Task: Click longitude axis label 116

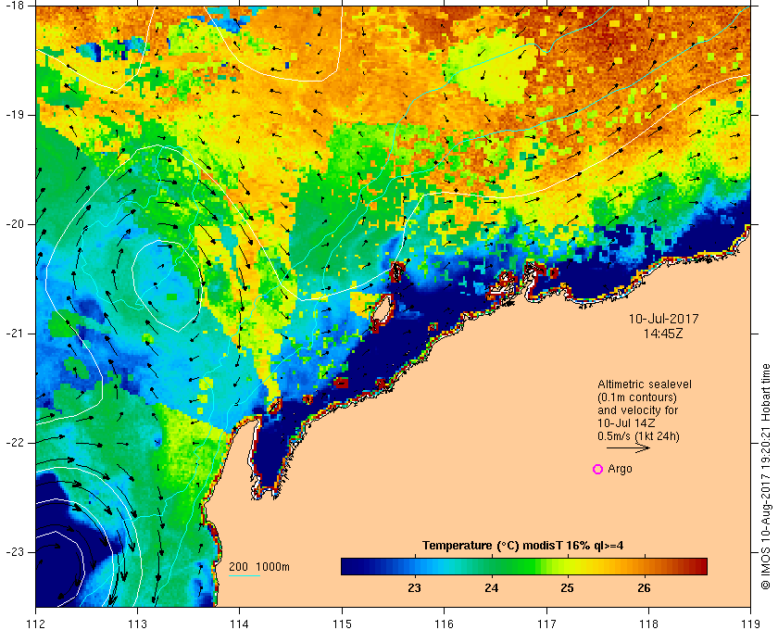Action: [444, 623]
